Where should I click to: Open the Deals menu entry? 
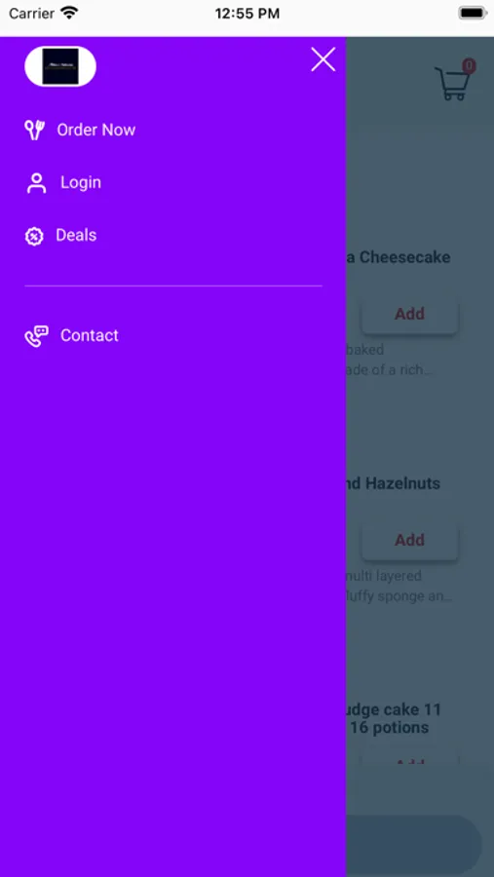coord(76,235)
